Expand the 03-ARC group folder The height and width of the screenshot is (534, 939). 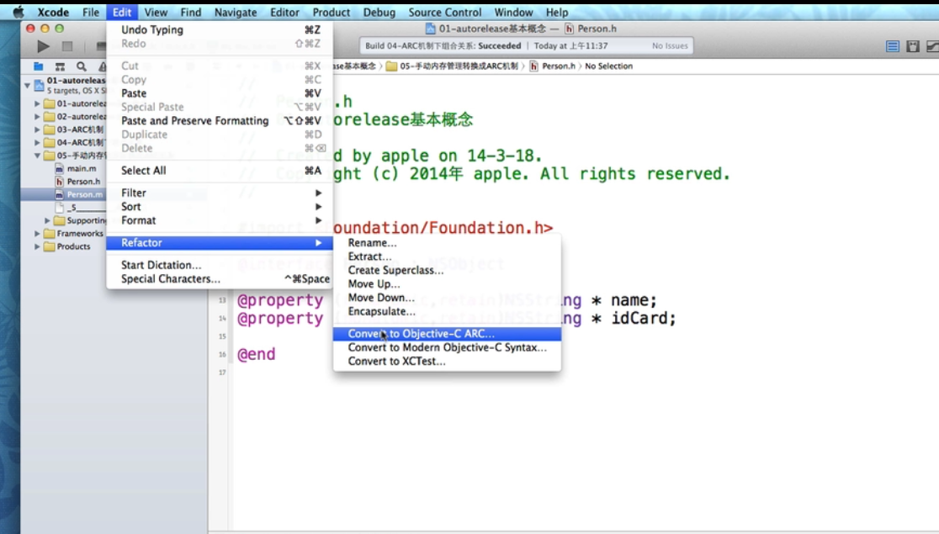[37, 130]
